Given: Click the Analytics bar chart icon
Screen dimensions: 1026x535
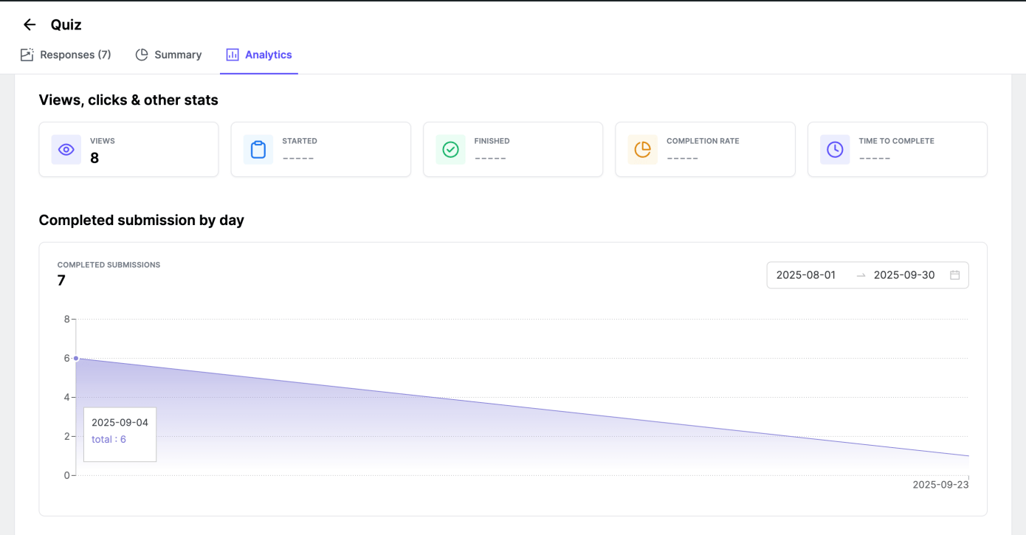Looking at the screenshot, I should 233,55.
